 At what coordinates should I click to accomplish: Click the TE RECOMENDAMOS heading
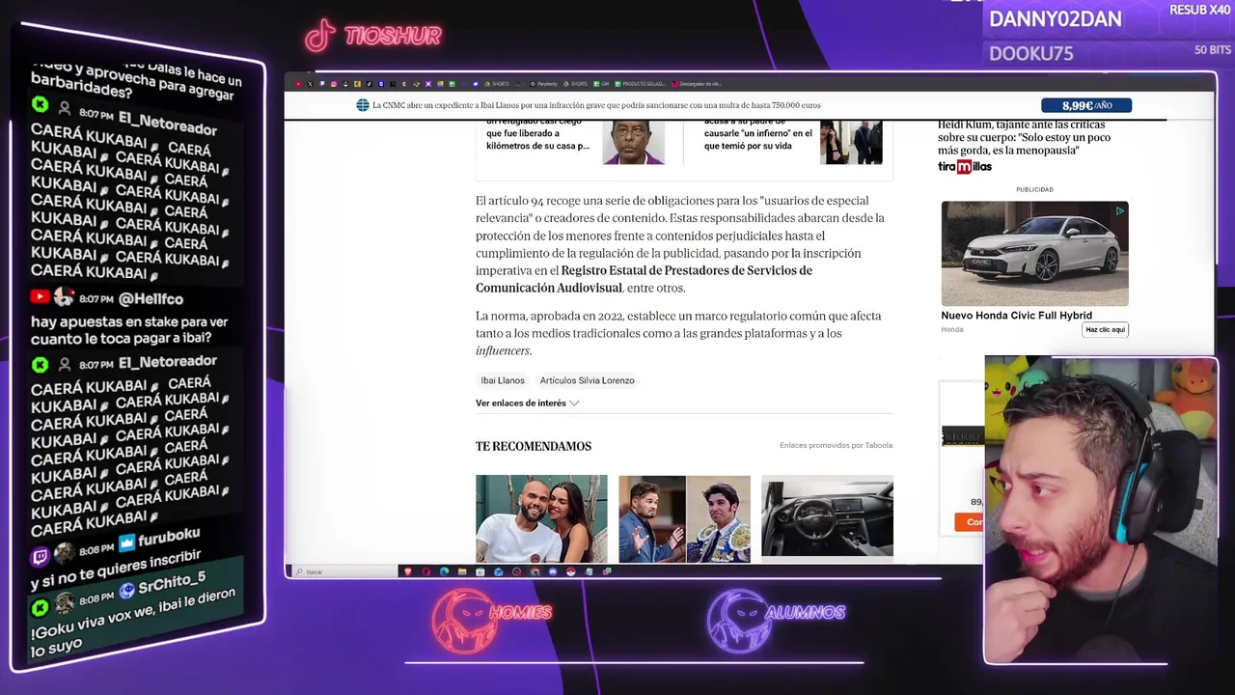(534, 446)
